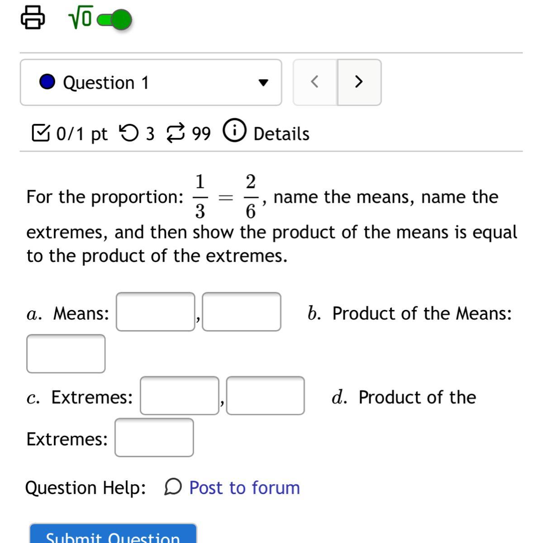Screen dimensions: 543x543
Task: Open the Details info icon
Action: (x=234, y=131)
